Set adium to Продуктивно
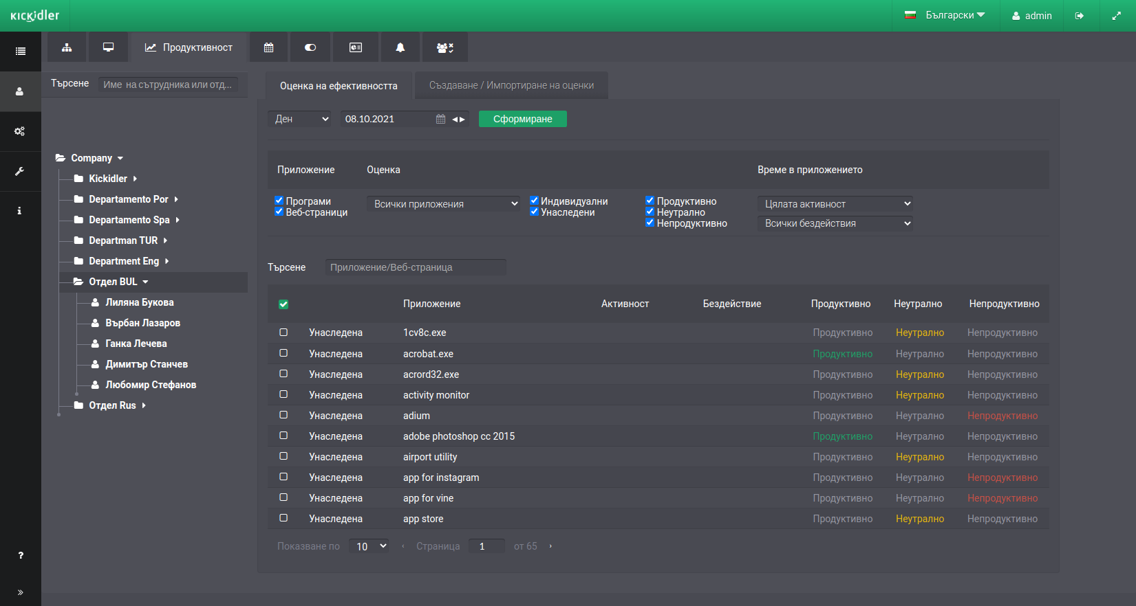 pyautogui.click(x=842, y=416)
